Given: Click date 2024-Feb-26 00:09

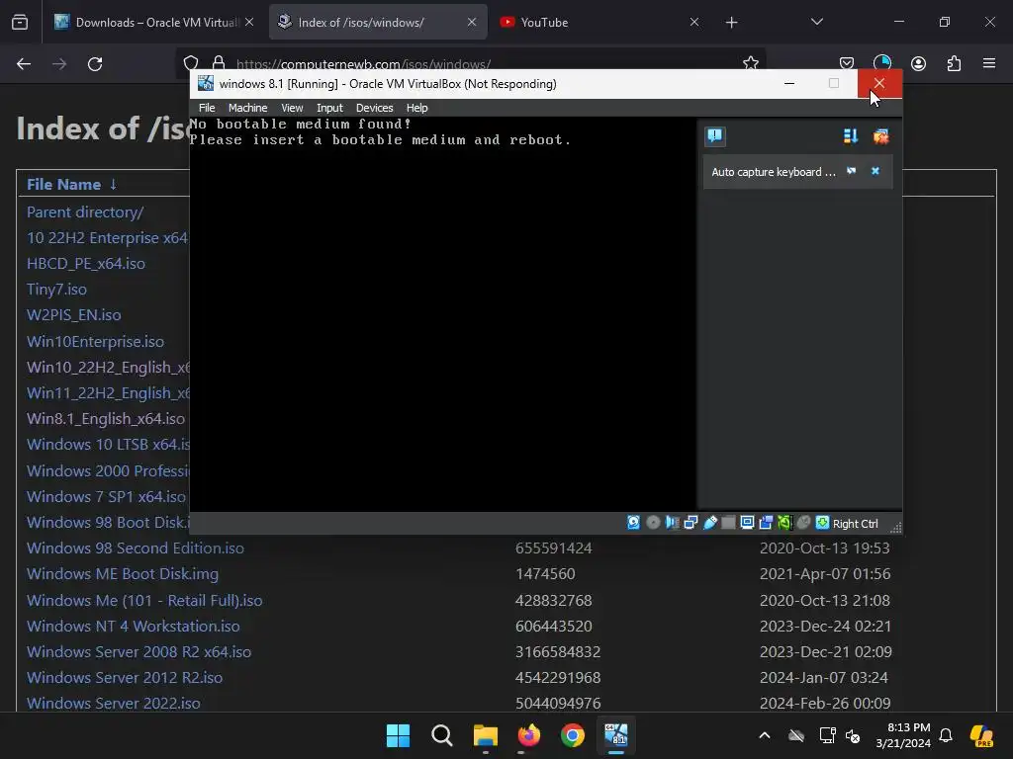Looking at the screenshot, I should pyautogui.click(x=825, y=703).
